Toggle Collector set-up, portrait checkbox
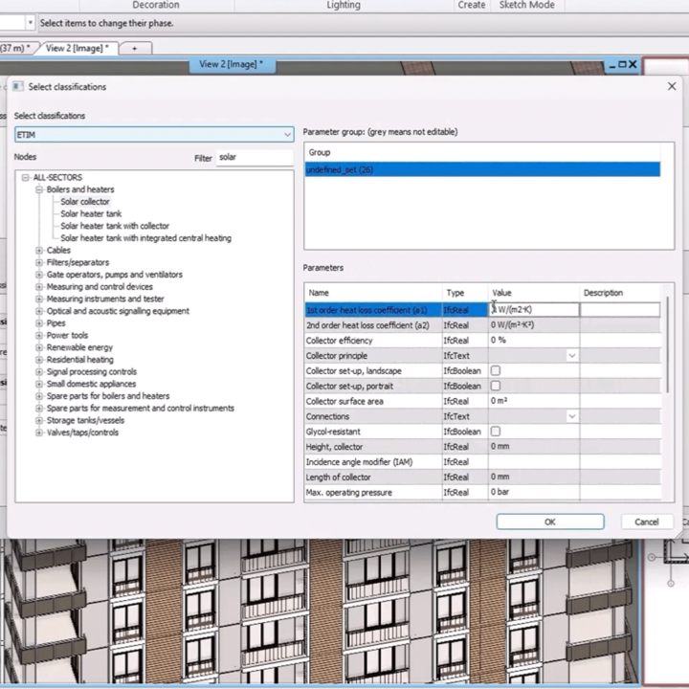This screenshot has width=689, height=689. (x=496, y=386)
